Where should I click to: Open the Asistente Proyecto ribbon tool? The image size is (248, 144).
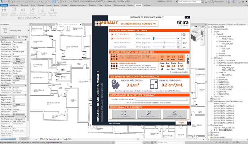click(42, 11)
